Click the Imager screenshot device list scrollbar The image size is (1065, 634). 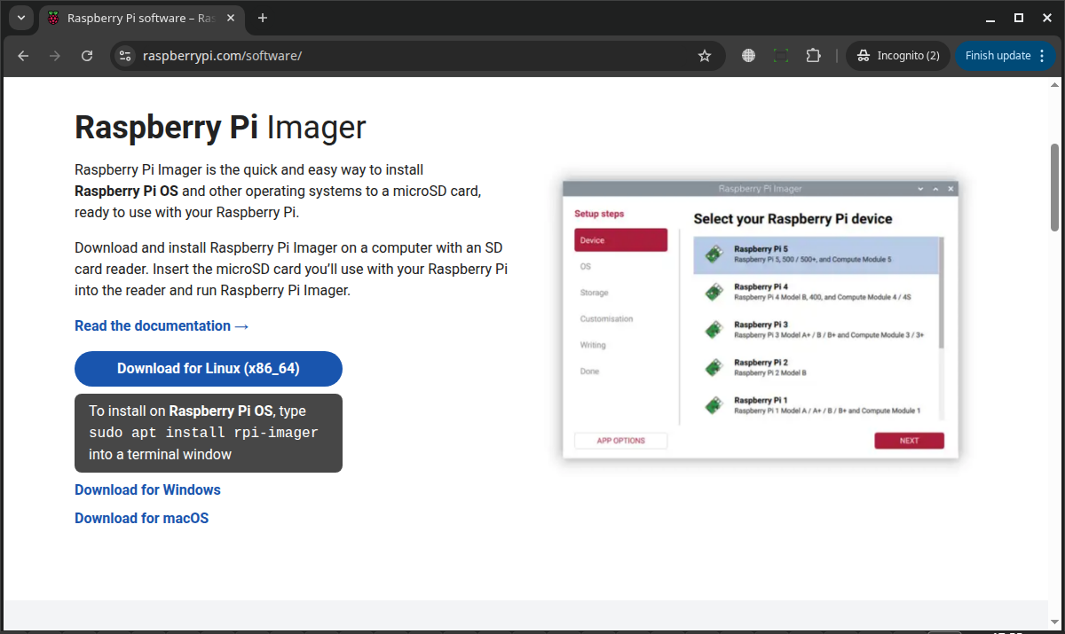pos(942,293)
